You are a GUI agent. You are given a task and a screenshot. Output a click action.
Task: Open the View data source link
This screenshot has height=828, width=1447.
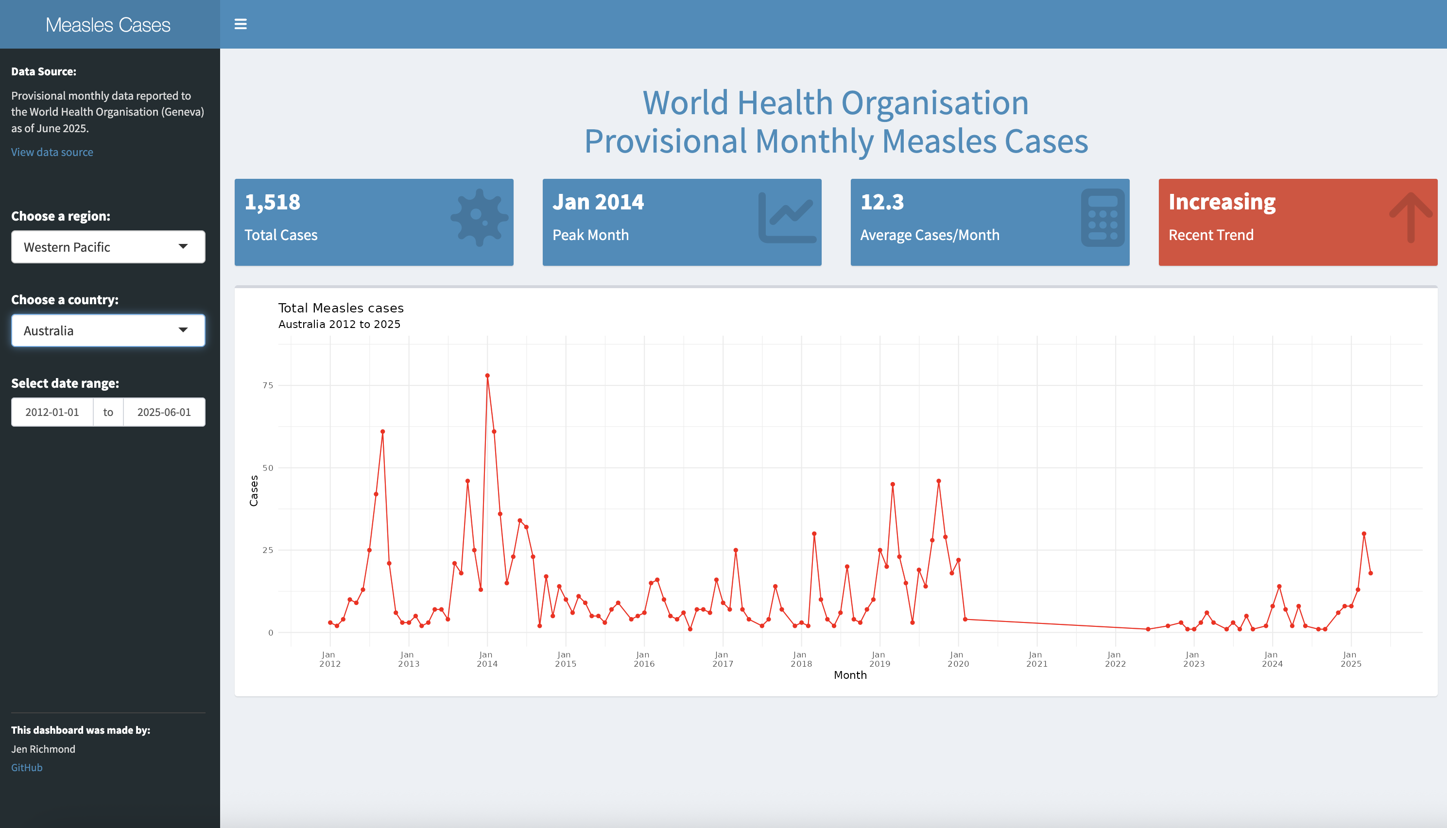[x=52, y=152]
